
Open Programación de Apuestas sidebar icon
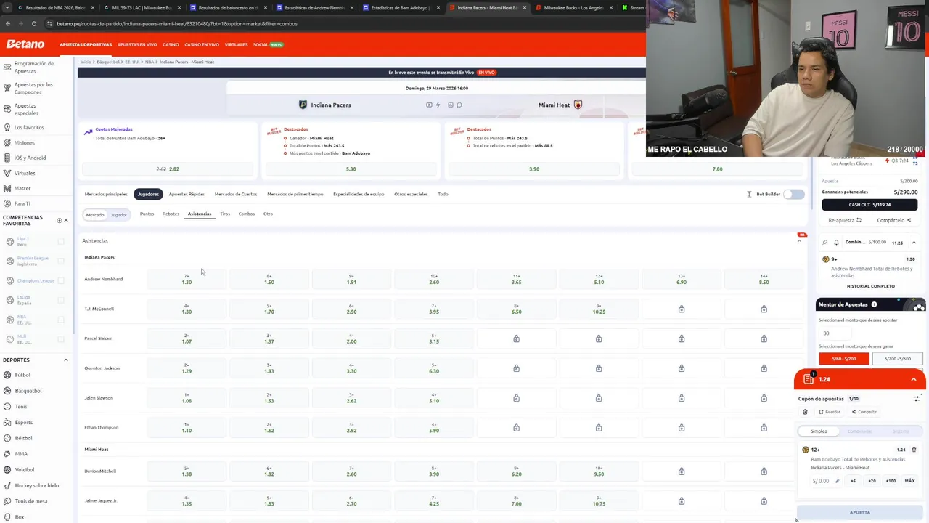point(7,67)
